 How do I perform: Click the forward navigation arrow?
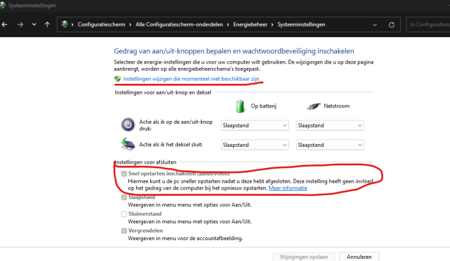pos(20,25)
